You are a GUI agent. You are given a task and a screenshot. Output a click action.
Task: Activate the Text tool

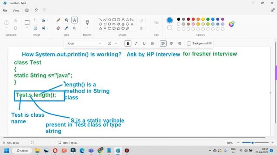pyautogui.click(x=74, y=20)
